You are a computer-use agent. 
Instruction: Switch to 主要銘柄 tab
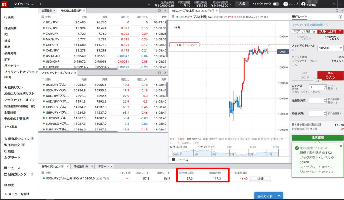pyautogui.click(x=47, y=10)
